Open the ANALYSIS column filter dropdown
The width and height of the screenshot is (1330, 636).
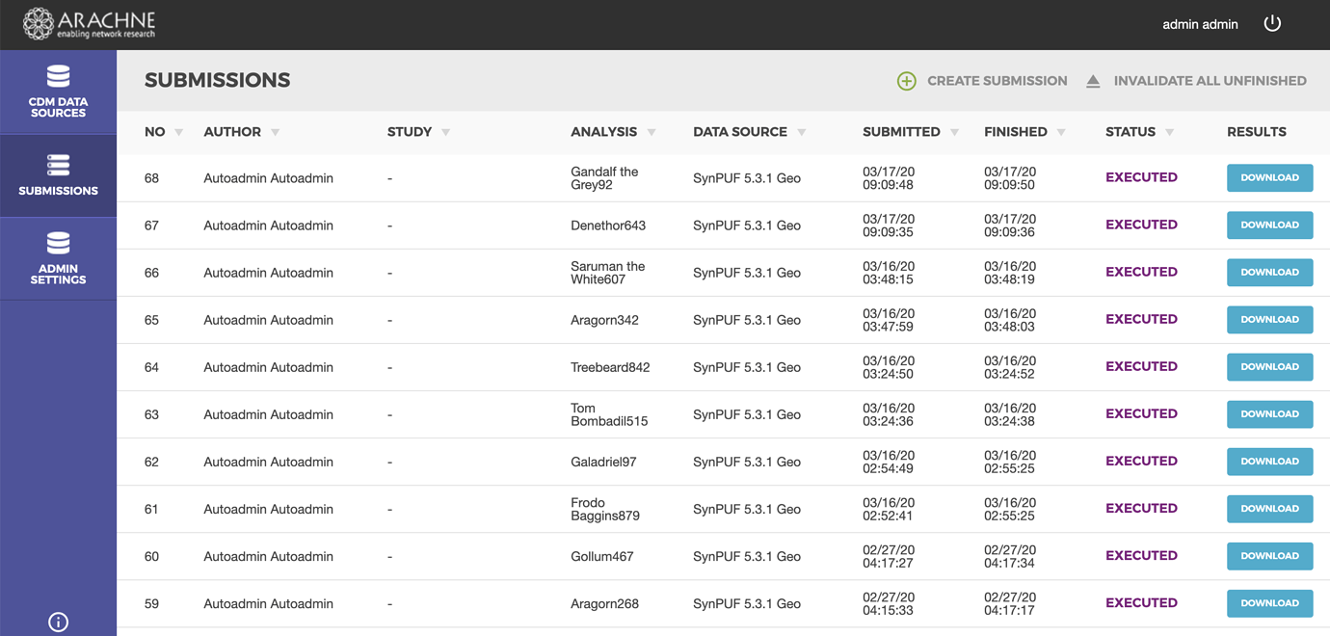click(x=652, y=133)
